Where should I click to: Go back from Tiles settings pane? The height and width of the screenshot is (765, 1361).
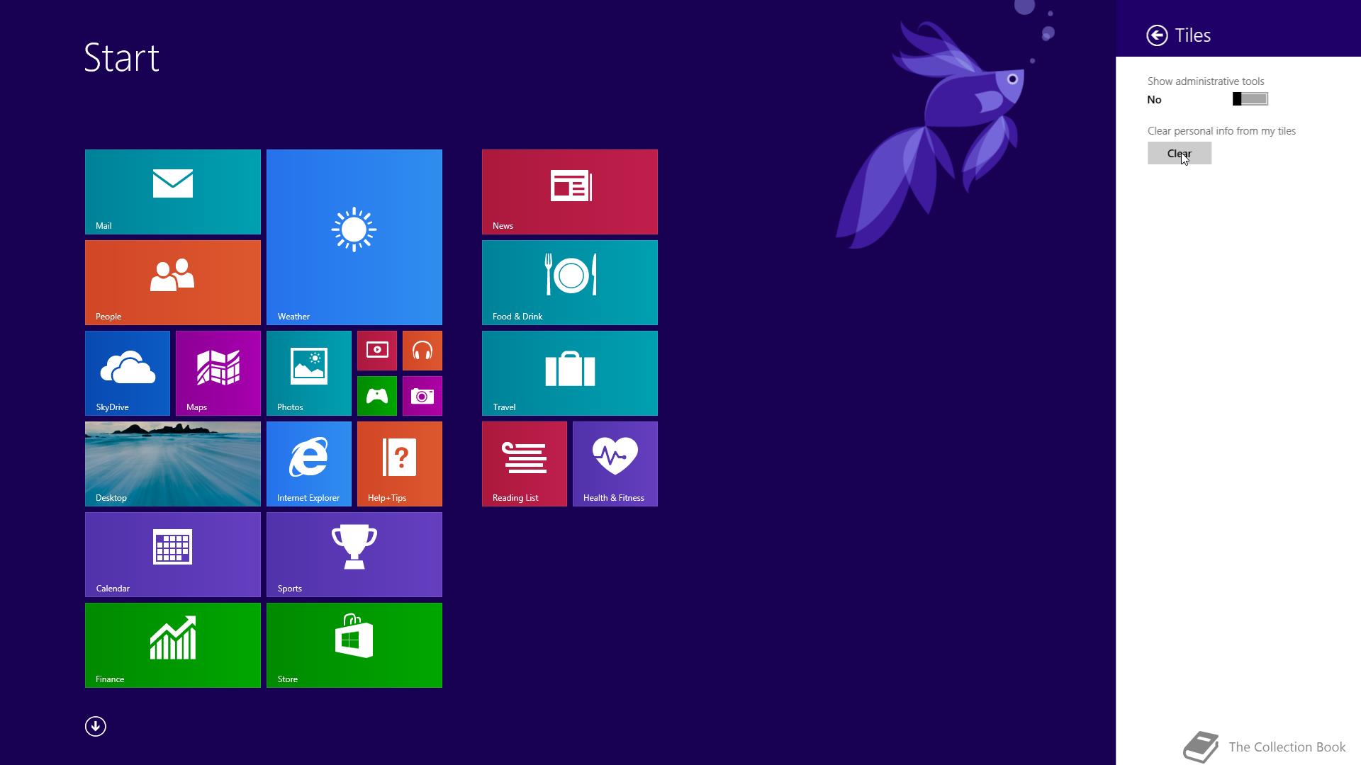click(1157, 35)
